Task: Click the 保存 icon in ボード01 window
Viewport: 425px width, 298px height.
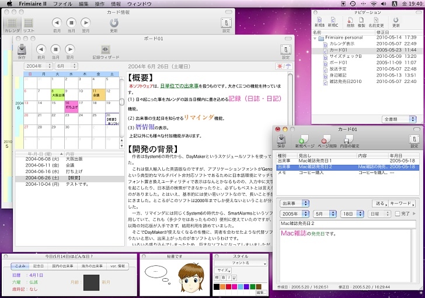Action: click(x=22, y=50)
